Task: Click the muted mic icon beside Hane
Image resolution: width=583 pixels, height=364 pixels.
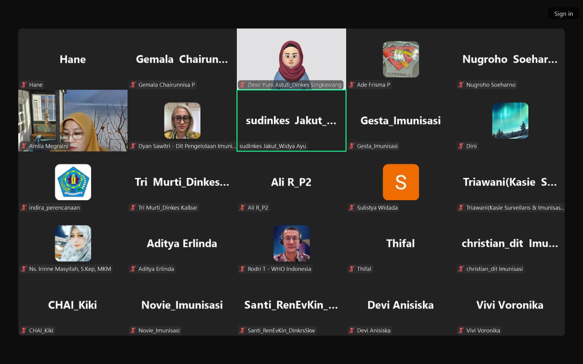Action: 24,85
